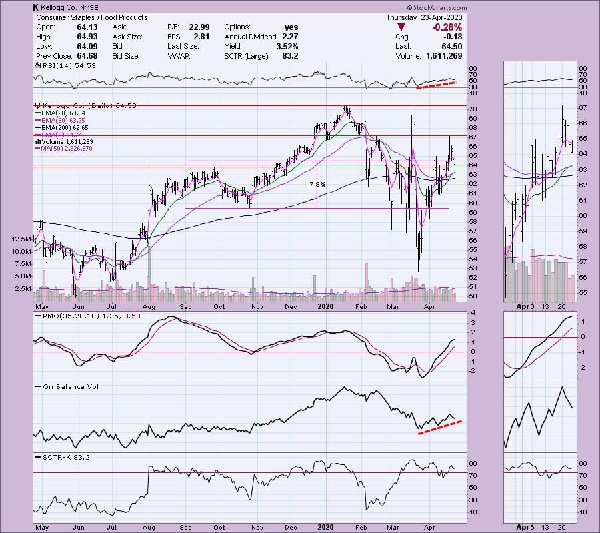Click the EMA(20) 63.34 legend entry

click(x=63, y=113)
